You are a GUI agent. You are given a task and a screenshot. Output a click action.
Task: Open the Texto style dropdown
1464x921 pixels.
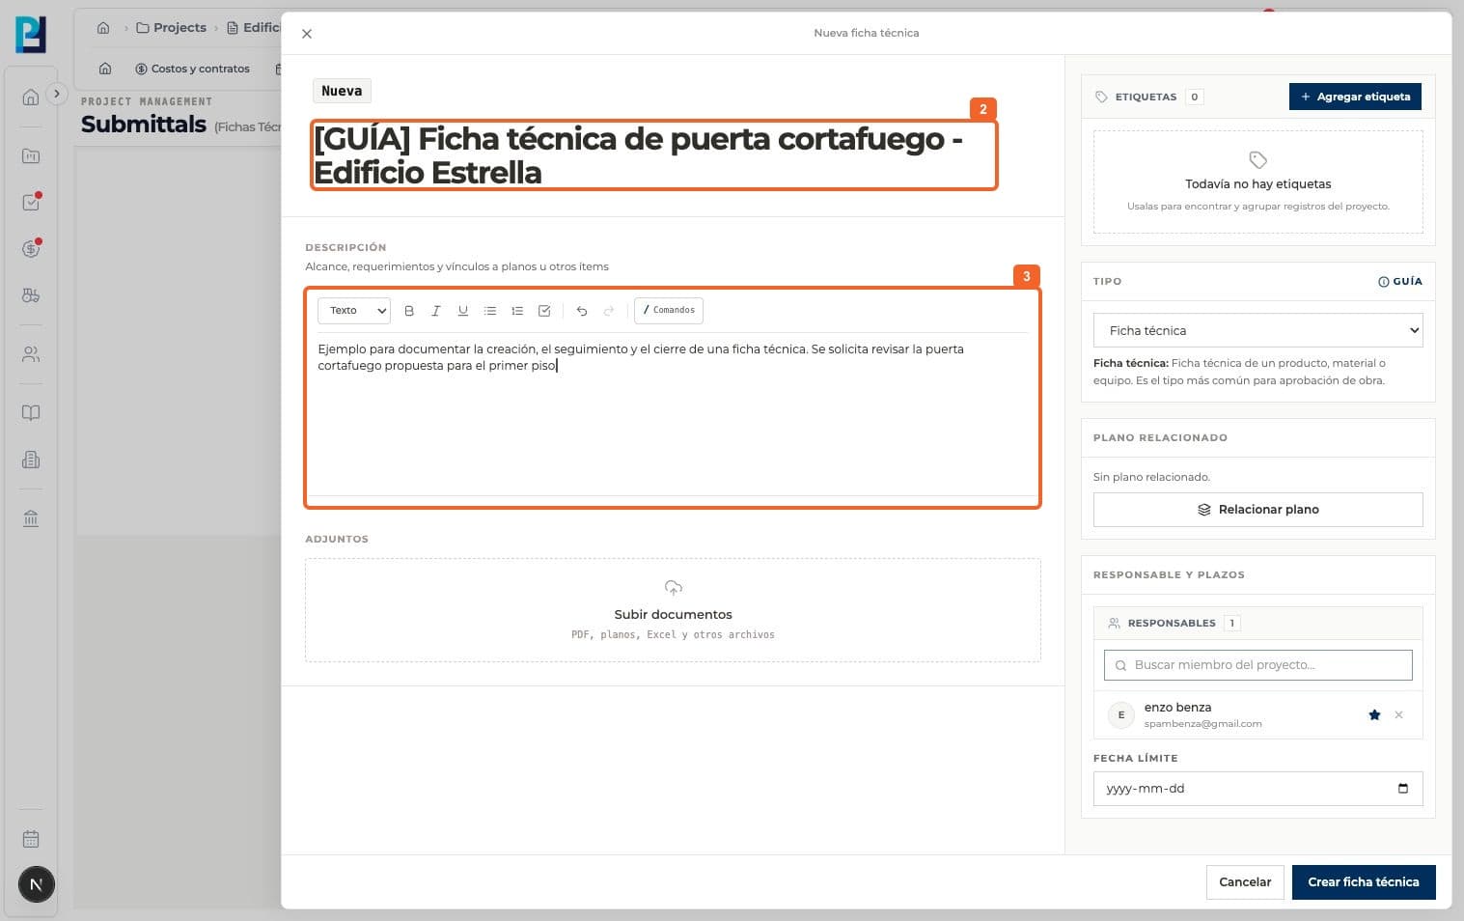coord(354,310)
